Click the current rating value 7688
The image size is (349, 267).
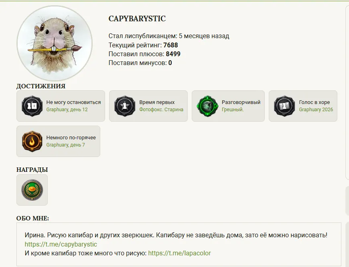tap(170, 45)
